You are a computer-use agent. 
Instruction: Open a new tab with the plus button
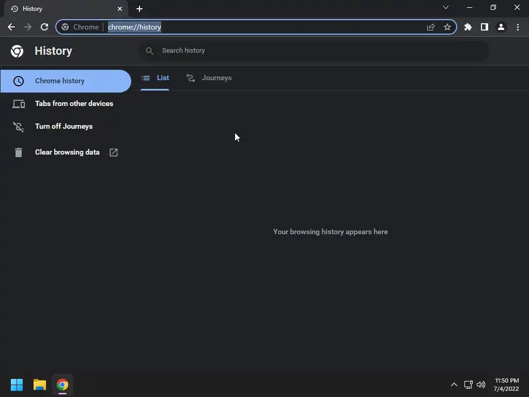click(139, 9)
